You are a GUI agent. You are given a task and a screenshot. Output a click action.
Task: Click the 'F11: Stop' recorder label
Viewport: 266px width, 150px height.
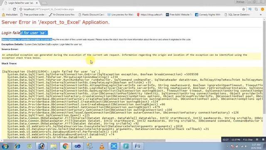click(248, 140)
